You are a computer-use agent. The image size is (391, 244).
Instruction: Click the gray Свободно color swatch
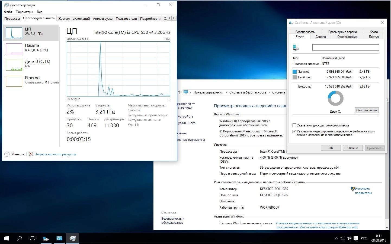click(294, 77)
